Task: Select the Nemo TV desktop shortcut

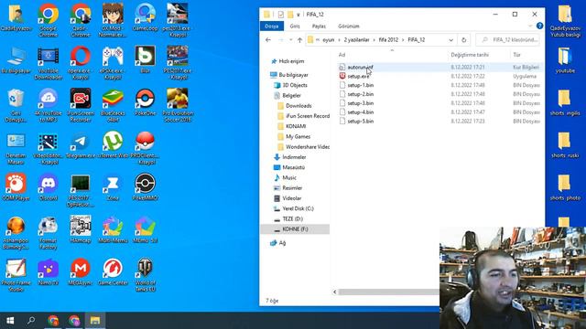Action: pos(48,272)
